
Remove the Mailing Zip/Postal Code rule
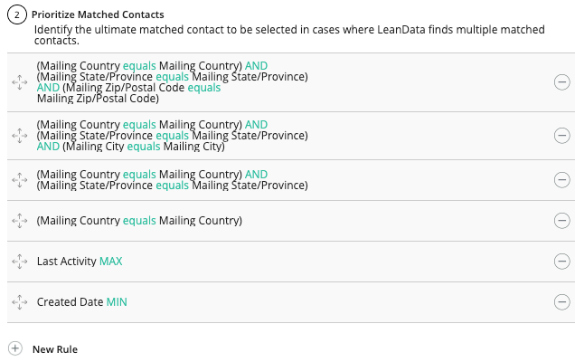(x=561, y=82)
